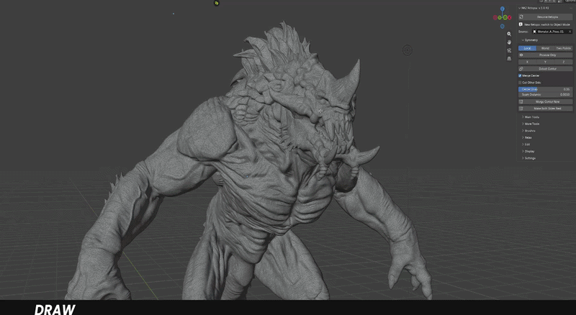Toggle the Preview Only eye button
The height and width of the screenshot is (315, 576).
pyautogui.click(x=545, y=55)
